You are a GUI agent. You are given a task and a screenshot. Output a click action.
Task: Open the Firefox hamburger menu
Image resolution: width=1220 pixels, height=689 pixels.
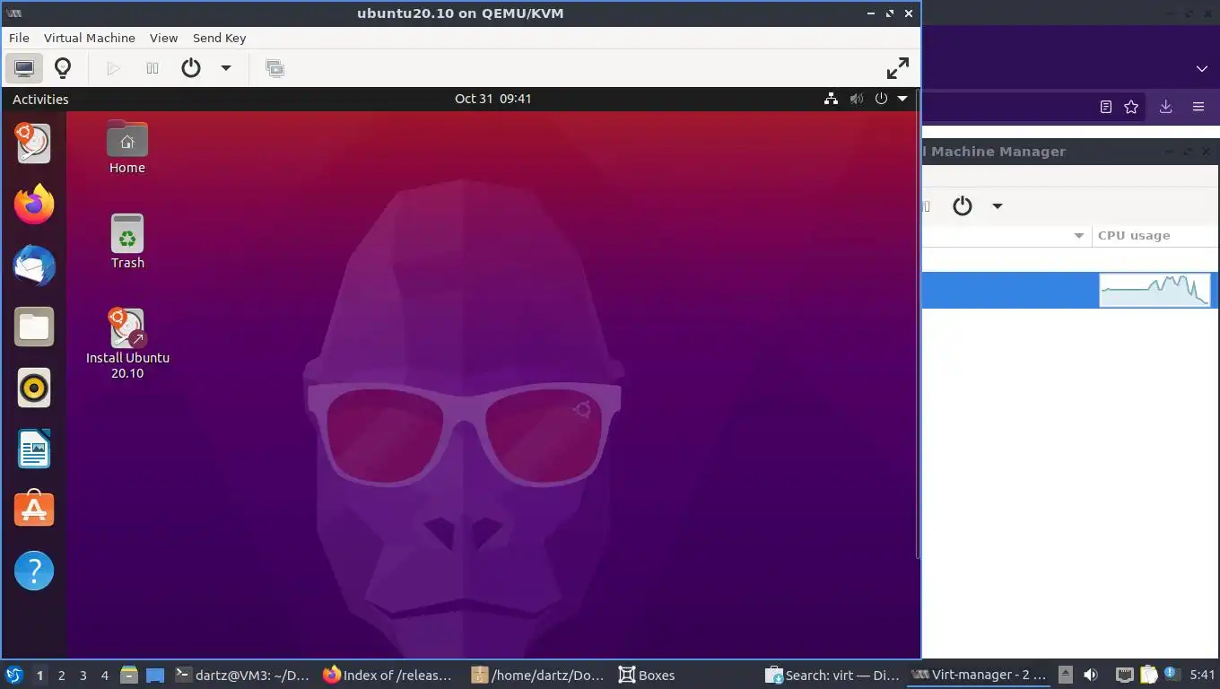pyautogui.click(x=1198, y=107)
